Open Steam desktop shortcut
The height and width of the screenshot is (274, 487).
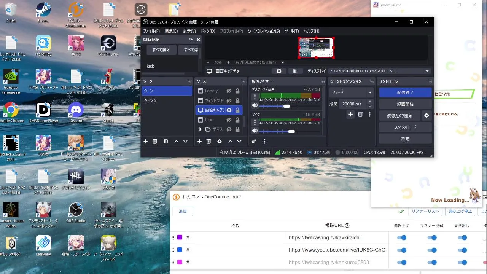point(43,13)
